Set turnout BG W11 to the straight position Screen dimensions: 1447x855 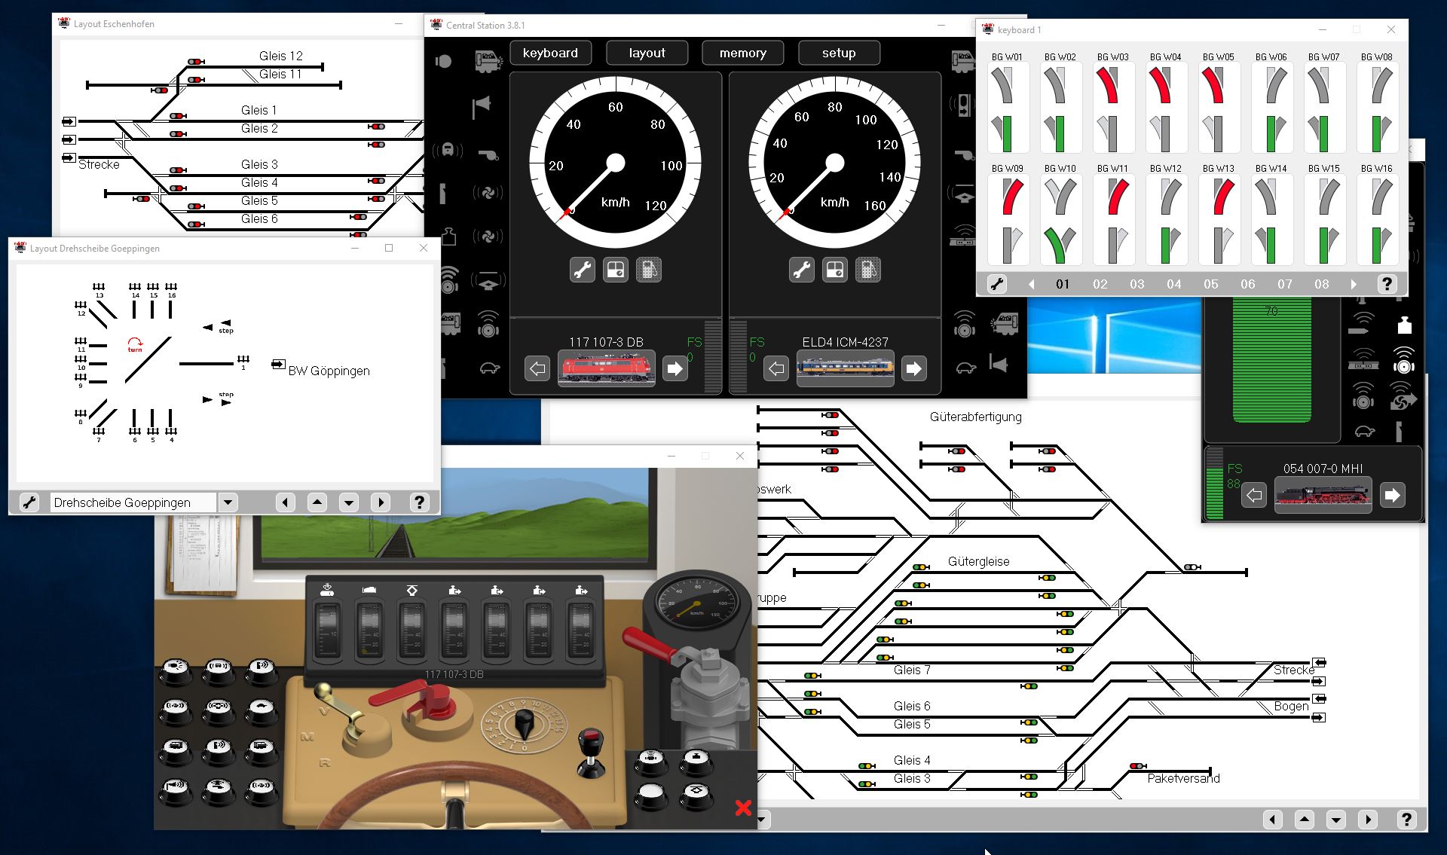(1112, 244)
